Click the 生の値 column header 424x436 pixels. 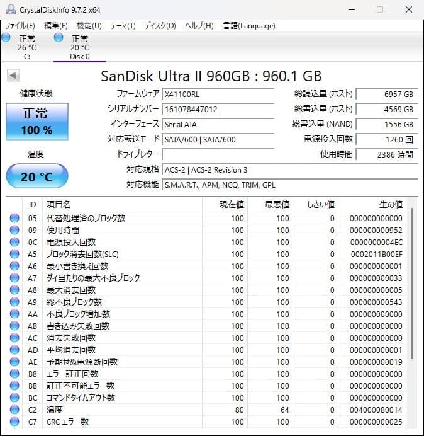tap(372, 205)
